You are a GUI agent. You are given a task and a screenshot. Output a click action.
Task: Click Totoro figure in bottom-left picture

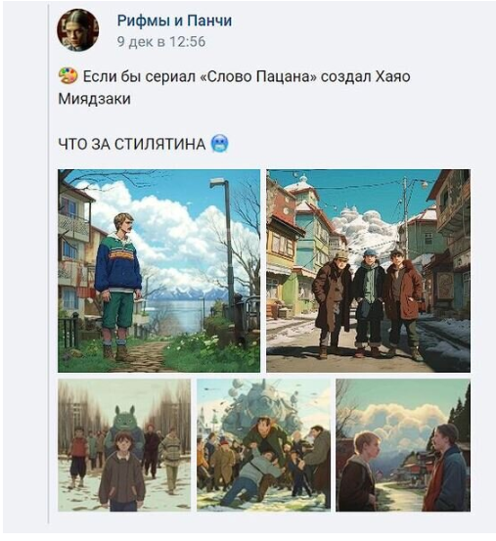click(x=124, y=427)
